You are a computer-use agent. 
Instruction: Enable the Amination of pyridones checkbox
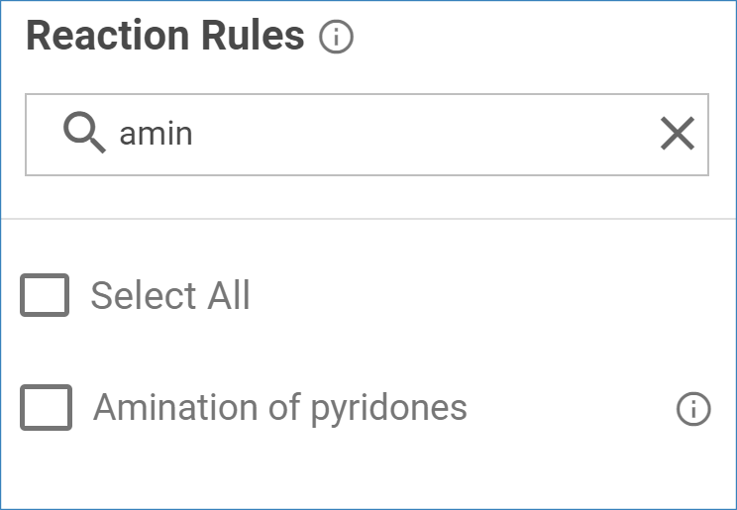tap(46, 408)
